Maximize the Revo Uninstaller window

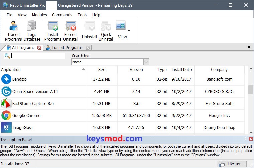click(231, 5)
